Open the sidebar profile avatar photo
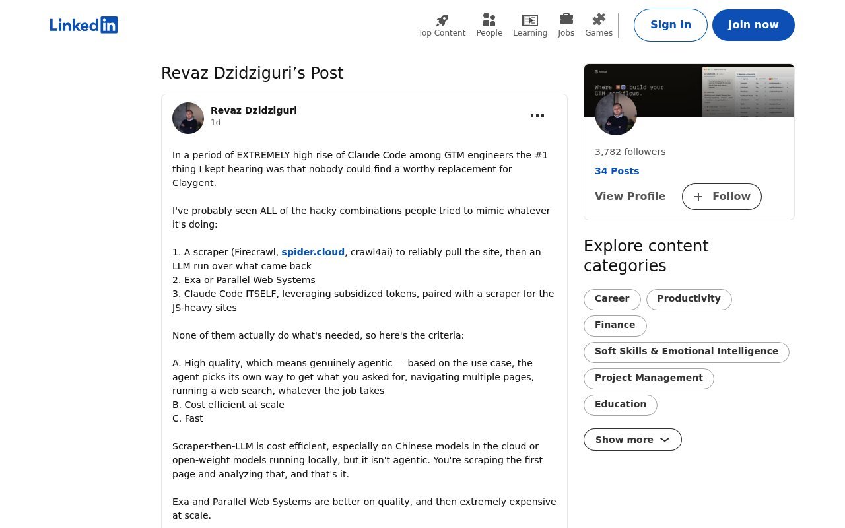This screenshot has width=845, height=528. click(x=616, y=114)
